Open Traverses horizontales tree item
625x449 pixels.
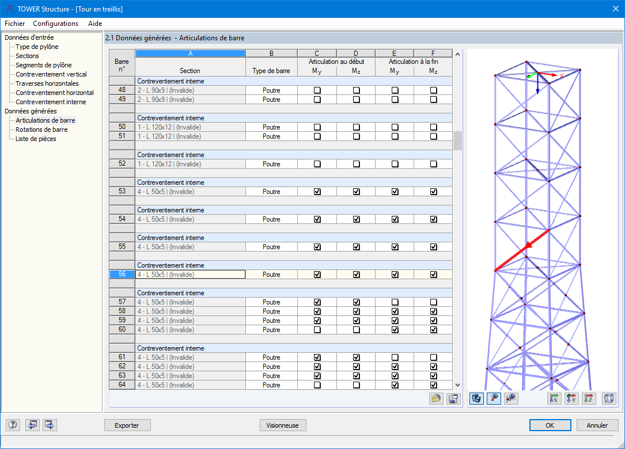47,83
